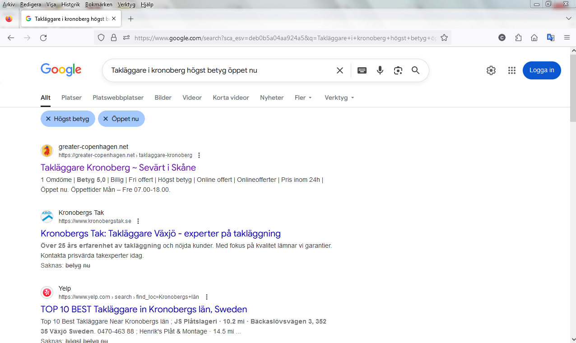The image size is (576, 343).
Task: Click the magnifying glass search icon
Action: (x=415, y=70)
